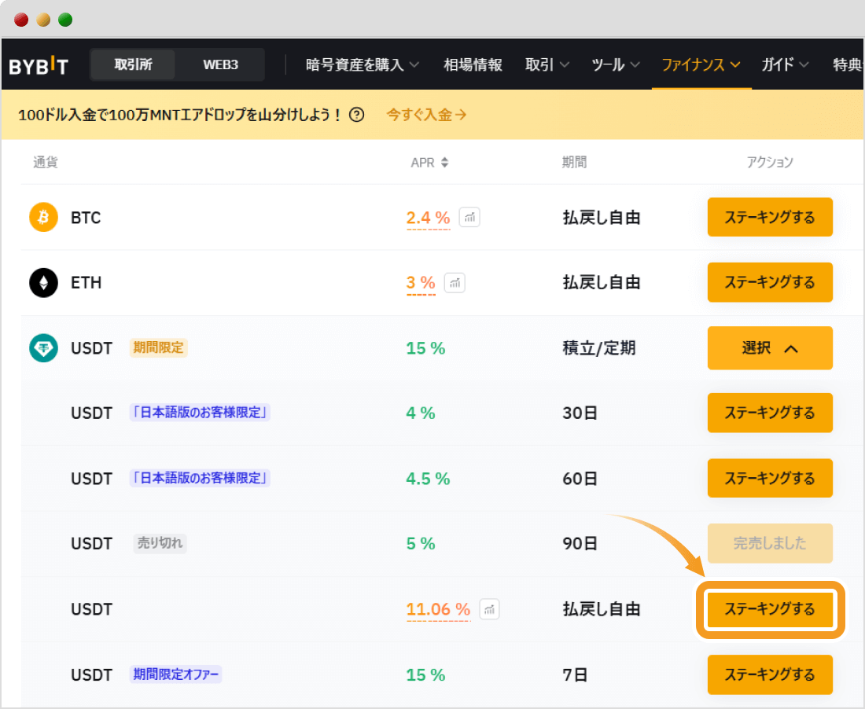865x709 pixels.
Task: Click the USDT Tether coin icon
Action: click(x=43, y=348)
